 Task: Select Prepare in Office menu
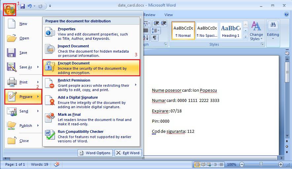(23, 97)
